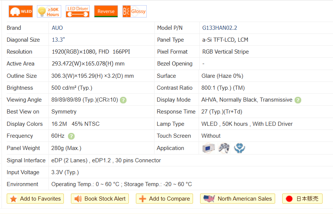Click the G133HAN02.2 model number

(x=220, y=28)
